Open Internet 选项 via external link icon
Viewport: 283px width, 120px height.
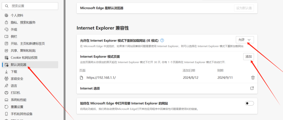pos(252,88)
